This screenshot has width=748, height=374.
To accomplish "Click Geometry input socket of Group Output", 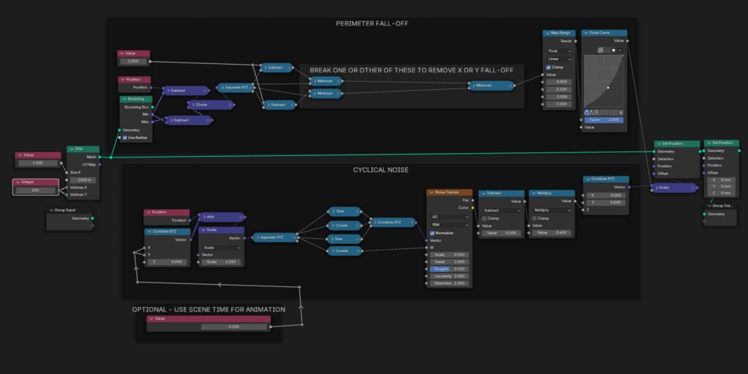I will [x=704, y=214].
